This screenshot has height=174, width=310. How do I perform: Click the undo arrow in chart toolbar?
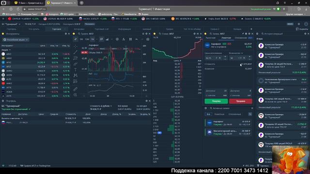137,39
